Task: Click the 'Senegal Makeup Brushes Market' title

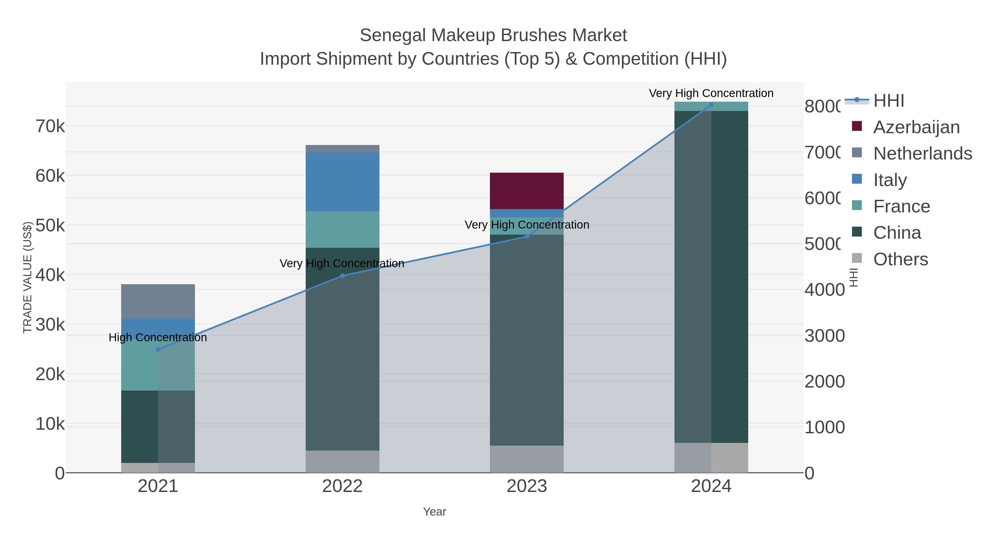Action: pos(493,35)
